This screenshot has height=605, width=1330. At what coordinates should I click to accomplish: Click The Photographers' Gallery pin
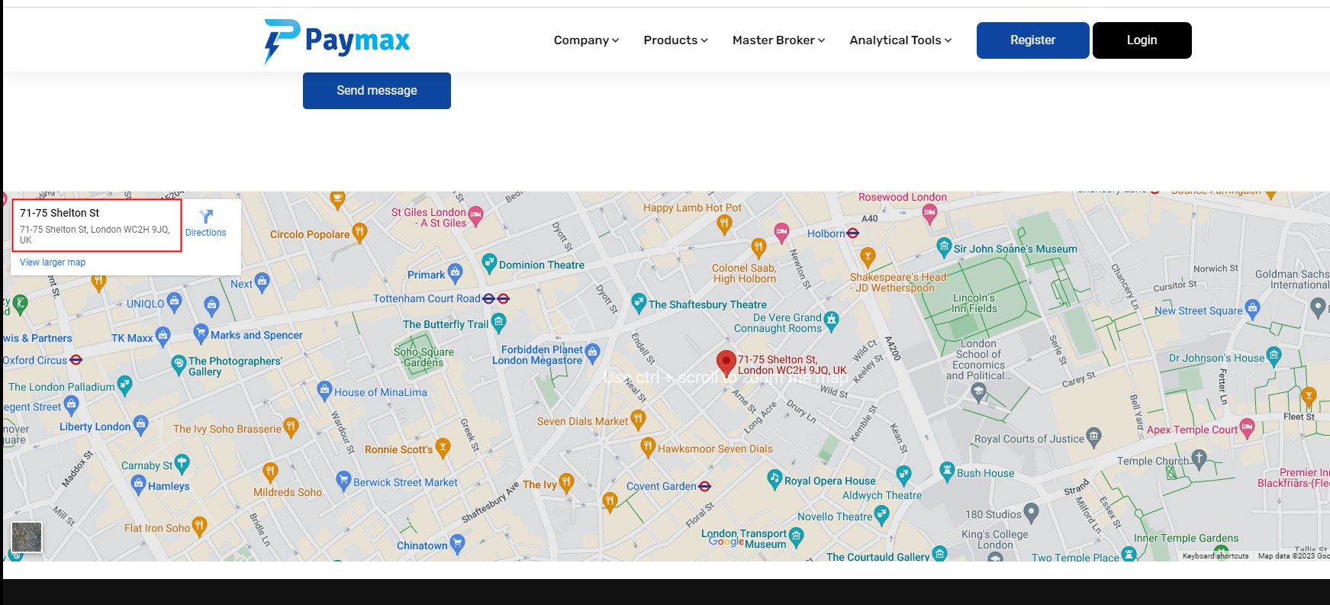click(x=179, y=364)
